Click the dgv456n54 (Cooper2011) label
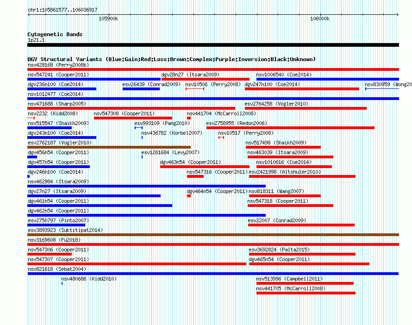Image resolution: width=412 pixels, height=325 pixels. [x=58, y=152]
